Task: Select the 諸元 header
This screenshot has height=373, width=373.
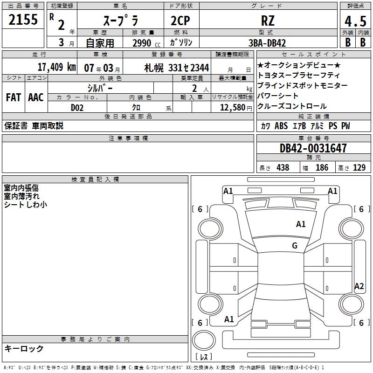Action: tap(313, 158)
